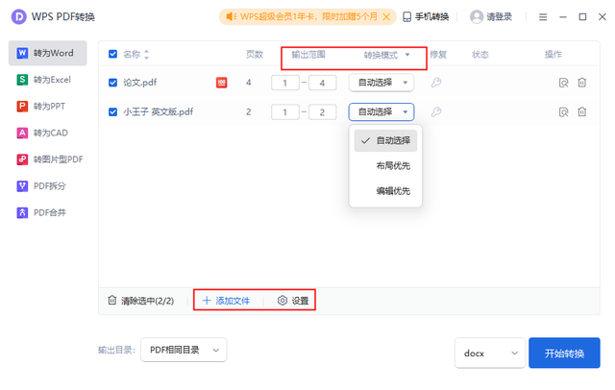Click 清除选中(2/2) to clear selected files
Screen dimensions: 615x390
pyautogui.click(x=141, y=301)
